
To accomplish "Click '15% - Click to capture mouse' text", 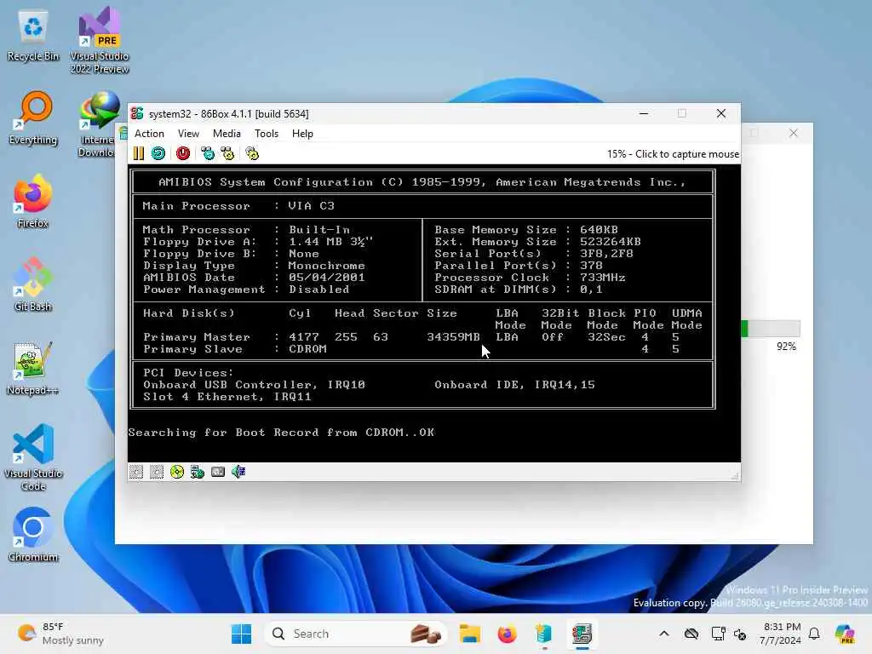I will [673, 154].
